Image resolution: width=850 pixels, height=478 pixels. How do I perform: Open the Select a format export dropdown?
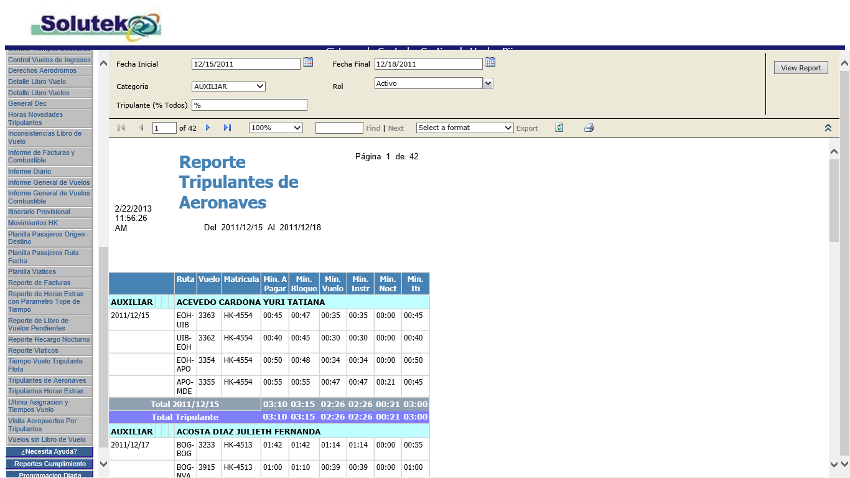pos(465,128)
